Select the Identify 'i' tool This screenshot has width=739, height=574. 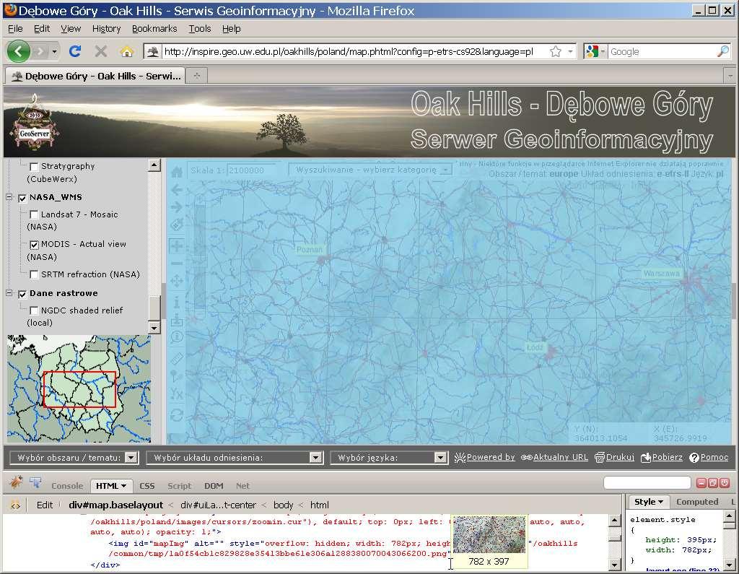point(177,301)
